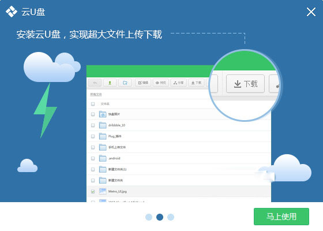Click the 编辑 edit toolbar button

tap(143, 83)
